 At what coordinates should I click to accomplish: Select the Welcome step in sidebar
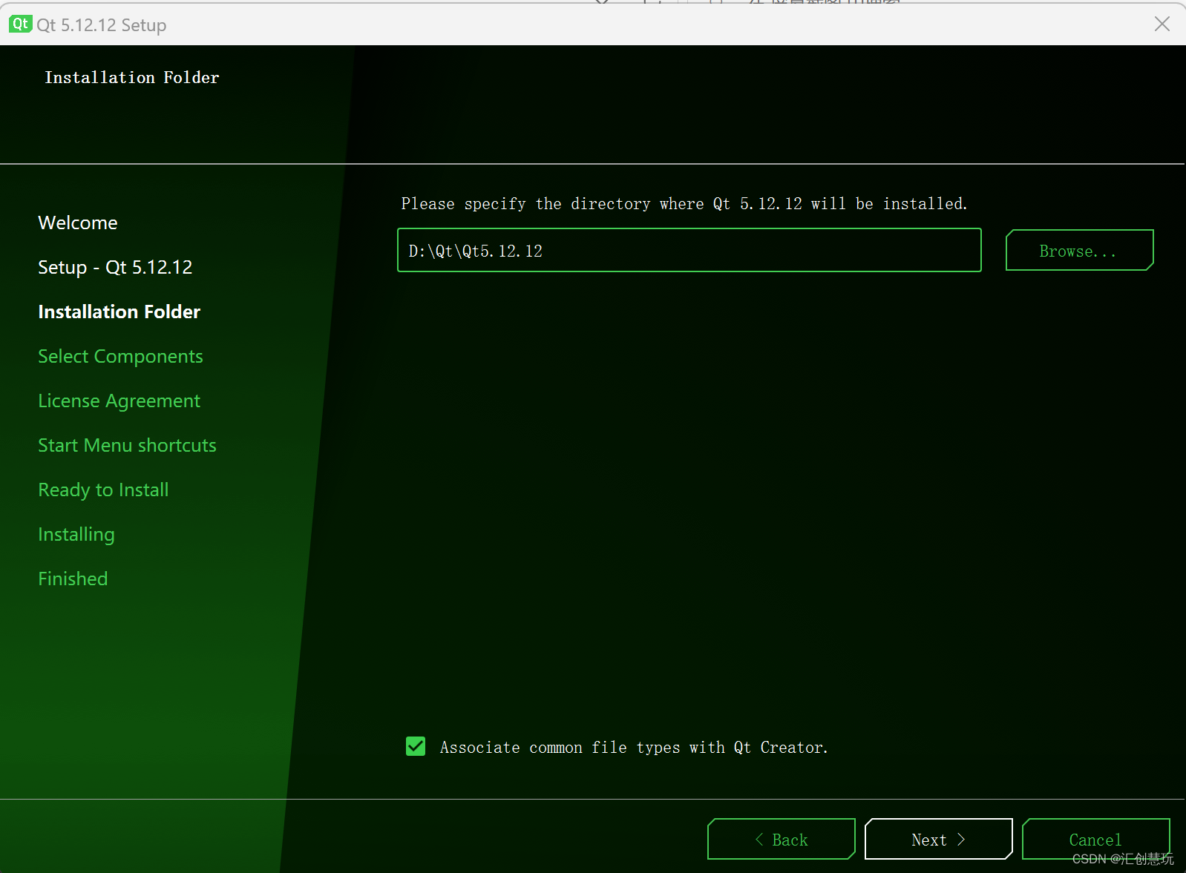point(78,223)
